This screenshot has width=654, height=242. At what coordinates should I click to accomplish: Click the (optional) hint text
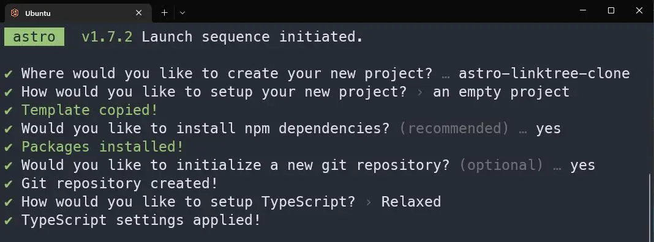point(502,166)
